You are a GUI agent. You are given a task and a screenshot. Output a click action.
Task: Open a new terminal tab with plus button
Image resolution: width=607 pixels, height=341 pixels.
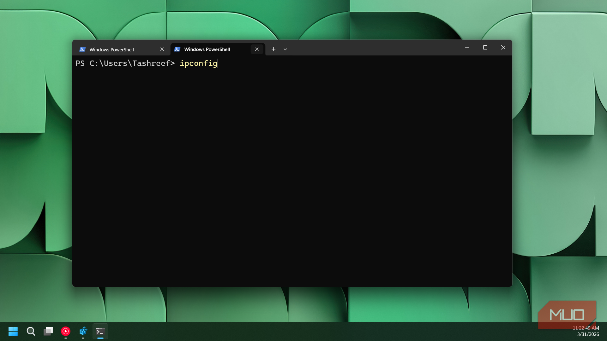(273, 49)
